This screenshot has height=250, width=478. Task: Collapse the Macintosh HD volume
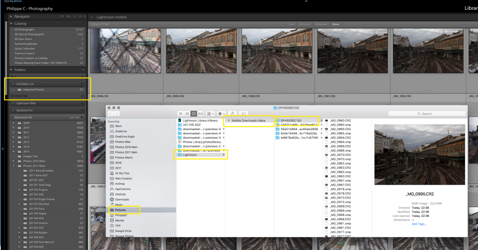[x=81, y=117]
